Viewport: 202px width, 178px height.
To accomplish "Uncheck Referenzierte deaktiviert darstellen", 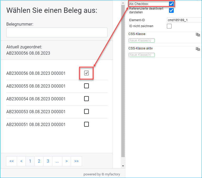I will [171, 10].
